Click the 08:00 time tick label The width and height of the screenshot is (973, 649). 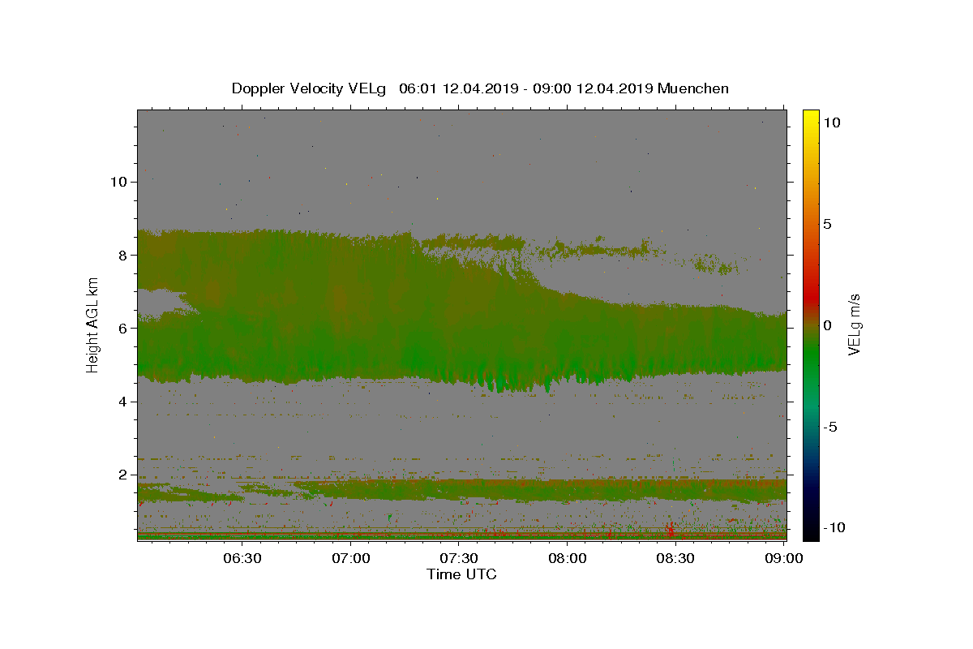[568, 558]
